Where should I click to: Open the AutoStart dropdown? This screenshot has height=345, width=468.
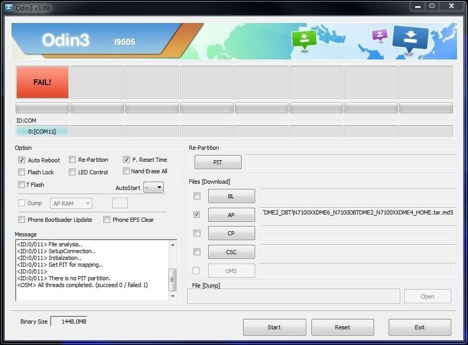tap(154, 187)
